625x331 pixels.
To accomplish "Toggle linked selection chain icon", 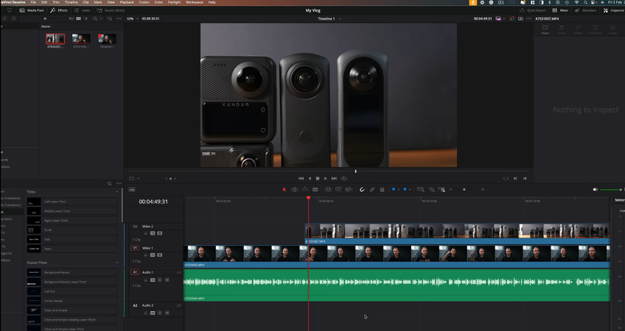I will [372, 190].
